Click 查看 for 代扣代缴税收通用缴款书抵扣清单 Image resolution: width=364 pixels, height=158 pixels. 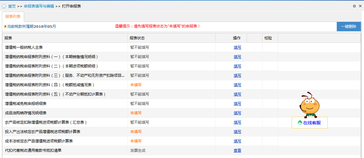click(x=237, y=151)
